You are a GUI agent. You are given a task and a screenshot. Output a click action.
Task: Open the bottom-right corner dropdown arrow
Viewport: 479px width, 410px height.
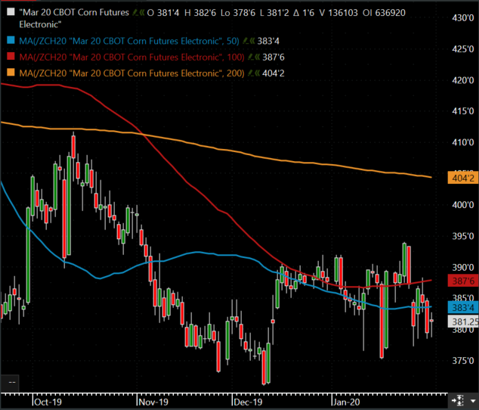tap(473, 401)
